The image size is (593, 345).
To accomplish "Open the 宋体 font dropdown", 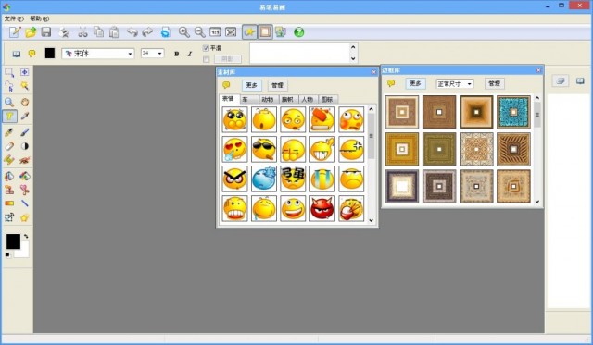I will coord(98,54).
